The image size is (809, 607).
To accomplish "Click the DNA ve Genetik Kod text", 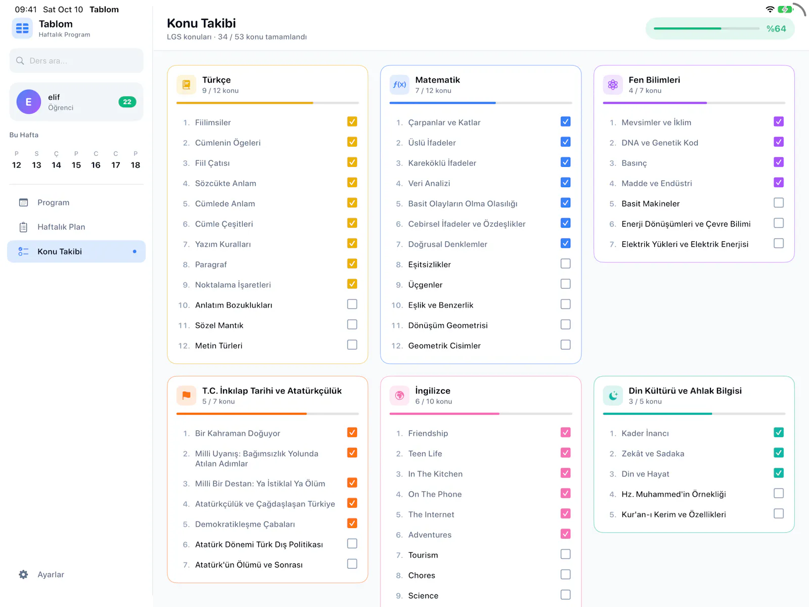I will 660,143.
